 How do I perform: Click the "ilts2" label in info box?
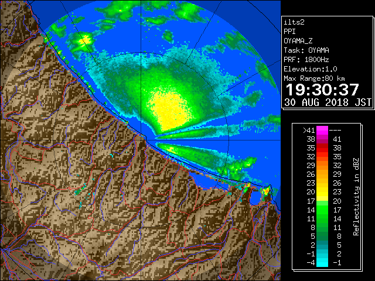pos(294,22)
